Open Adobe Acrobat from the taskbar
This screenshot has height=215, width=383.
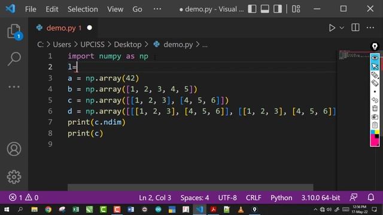[213, 210]
